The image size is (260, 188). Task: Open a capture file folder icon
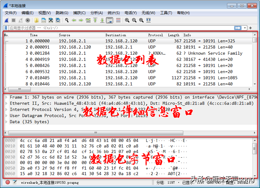36,20
